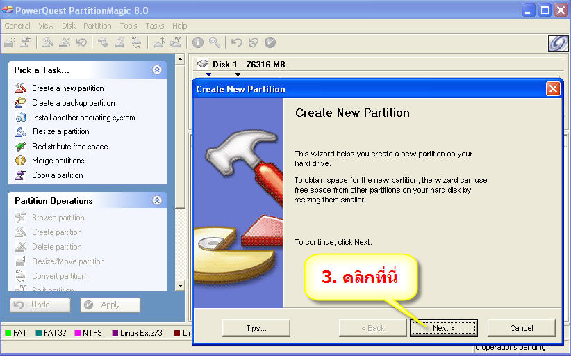
Task: Click the operations pending status text
Action: (x=511, y=347)
